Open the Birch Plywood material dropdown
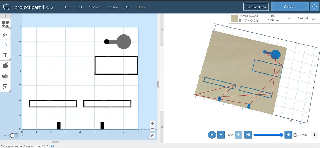This screenshot has width=320, height=148. (245, 18)
